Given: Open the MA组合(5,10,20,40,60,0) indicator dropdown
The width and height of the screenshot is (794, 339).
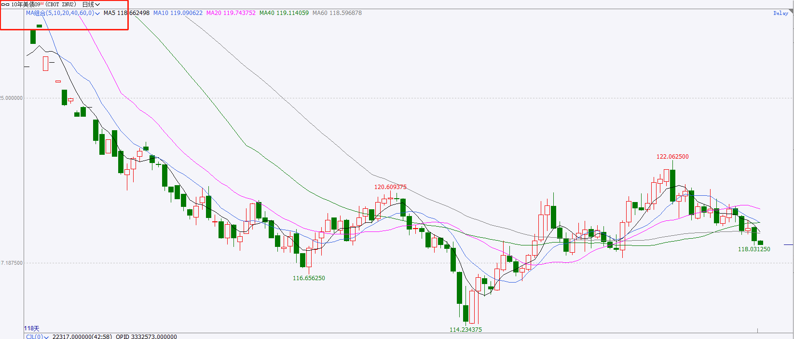Looking at the screenshot, I should coord(63,13).
